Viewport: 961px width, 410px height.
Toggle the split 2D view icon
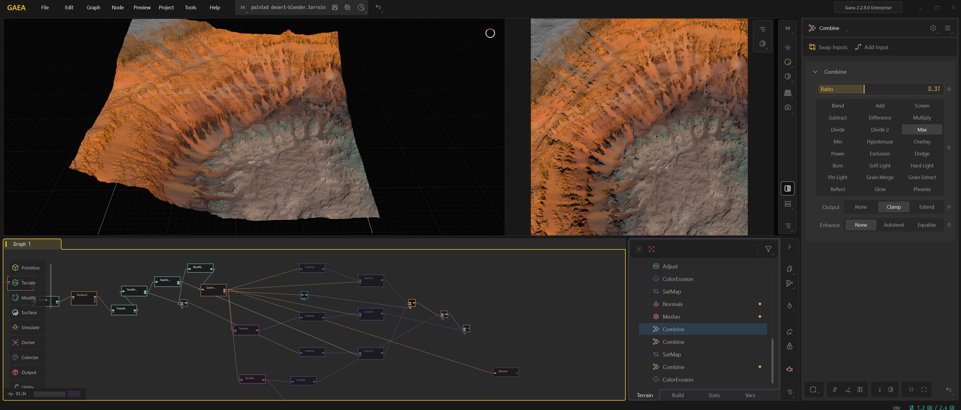pos(788,188)
